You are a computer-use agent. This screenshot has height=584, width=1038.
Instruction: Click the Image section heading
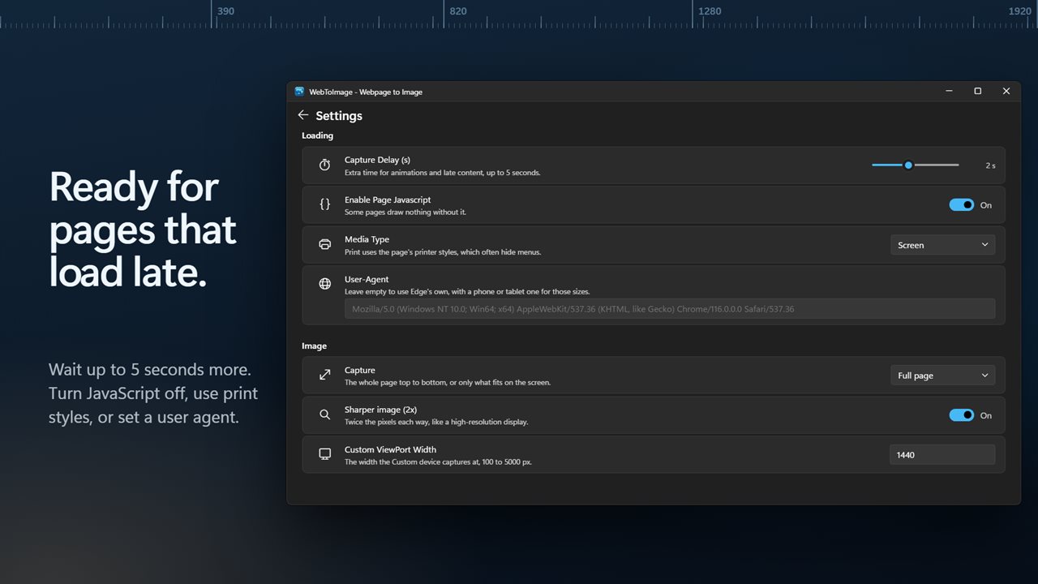(314, 346)
